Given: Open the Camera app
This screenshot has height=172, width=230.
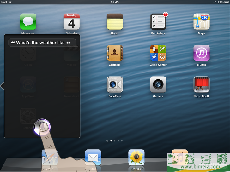Looking at the screenshot, I should click(158, 84).
